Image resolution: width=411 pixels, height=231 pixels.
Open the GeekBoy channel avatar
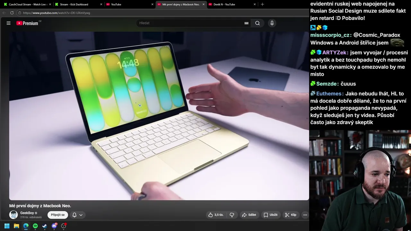(13, 215)
